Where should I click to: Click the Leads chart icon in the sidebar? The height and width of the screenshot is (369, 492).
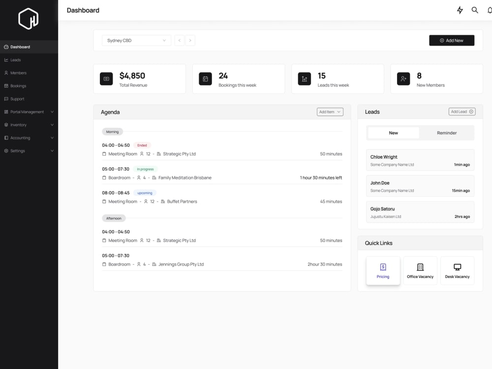click(x=6, y=60)
